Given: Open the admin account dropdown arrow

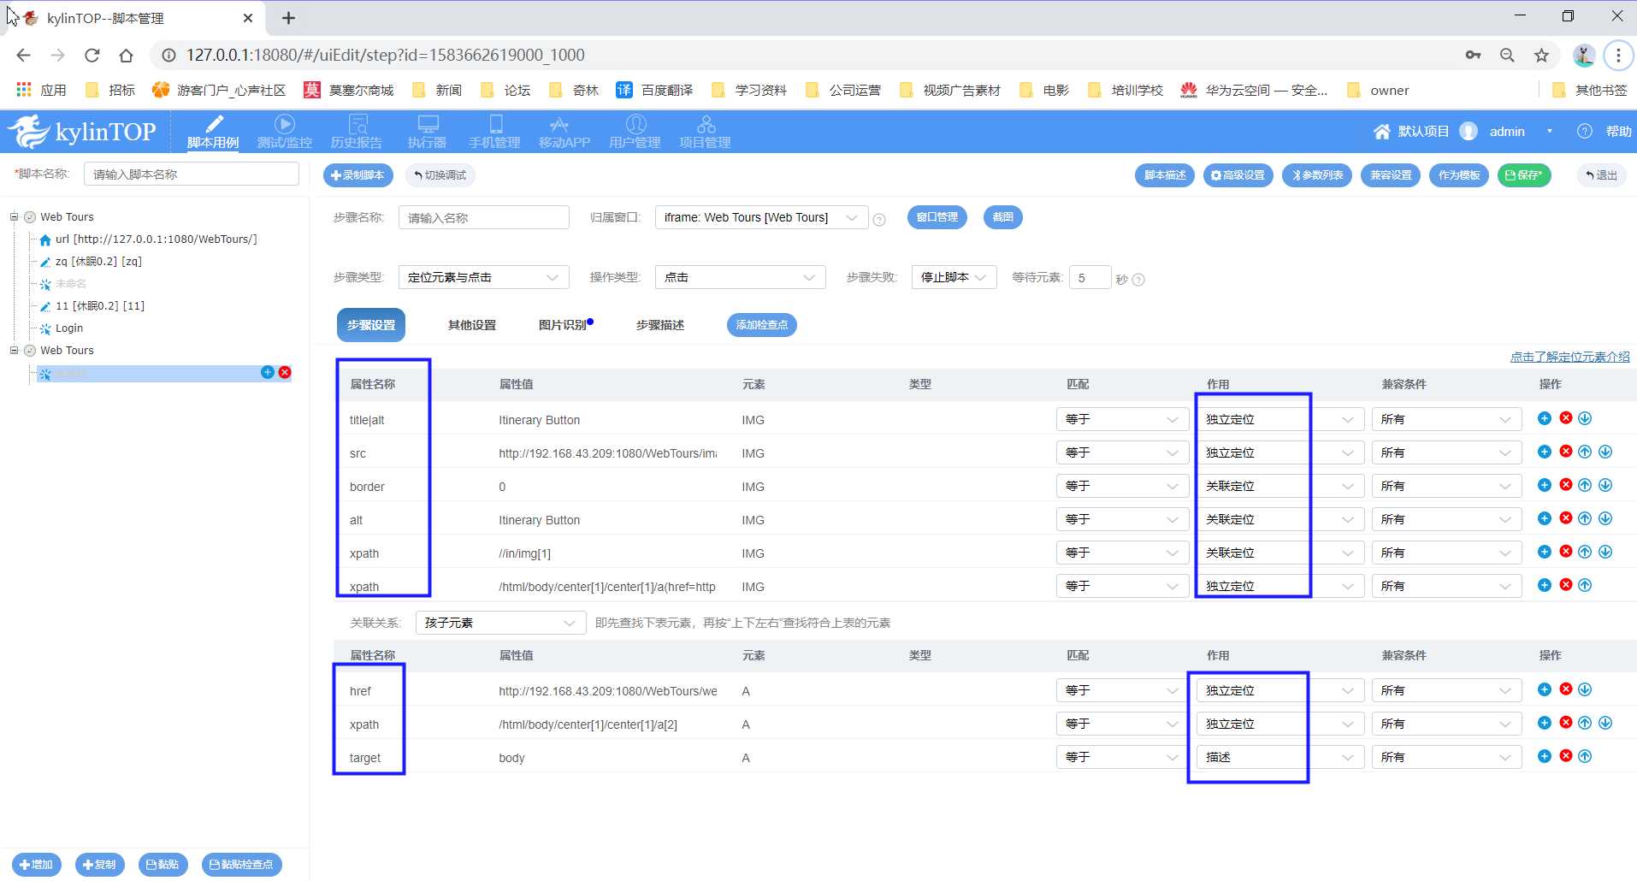Looking at the screenshot, I should coord(1549,131).
